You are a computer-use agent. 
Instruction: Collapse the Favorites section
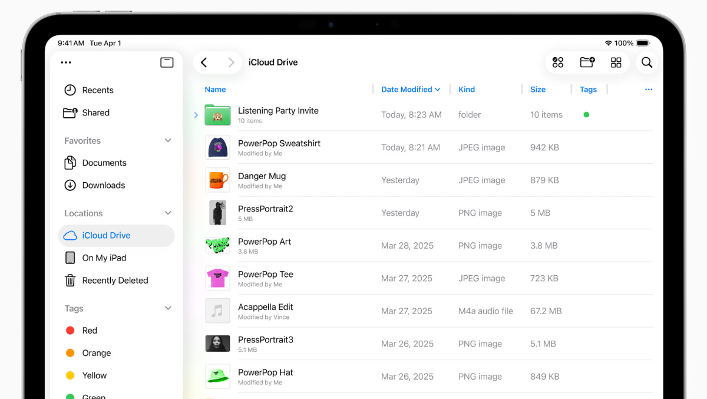coord(168,141)
